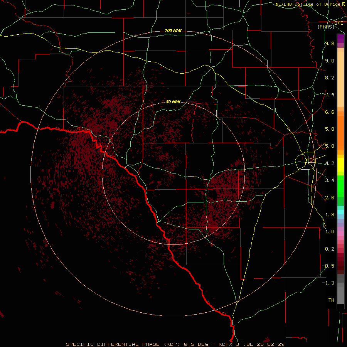Click the 9.0 value on the color scale
Viewport: 347px width, 347px height.
pyautogui.click(x=330, y=61)
